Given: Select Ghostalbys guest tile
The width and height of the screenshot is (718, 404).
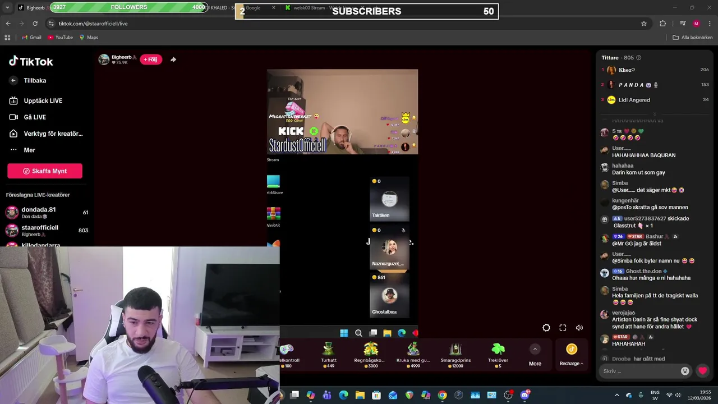Looking at the screenshot, I should (389, 295).
